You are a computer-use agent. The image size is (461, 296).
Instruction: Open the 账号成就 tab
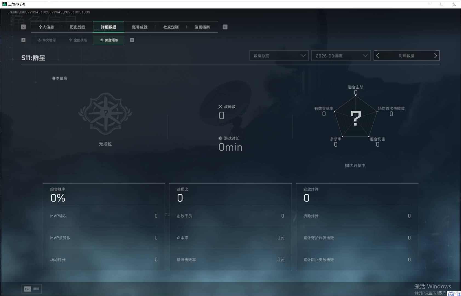point(140,27)
